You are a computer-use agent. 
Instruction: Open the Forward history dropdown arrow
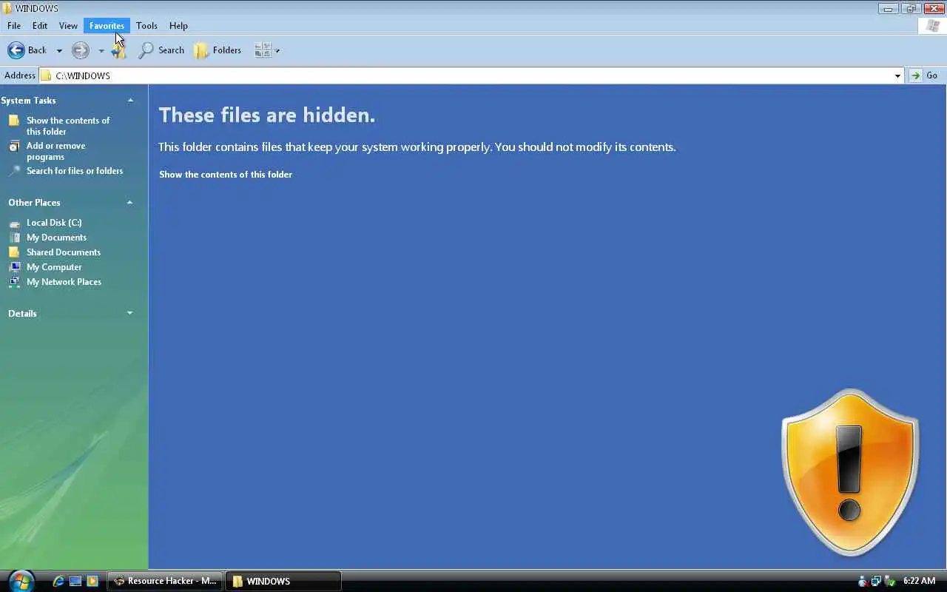pos(101,51)
